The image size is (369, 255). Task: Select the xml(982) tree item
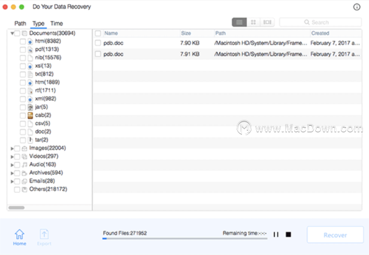(46, 99)
